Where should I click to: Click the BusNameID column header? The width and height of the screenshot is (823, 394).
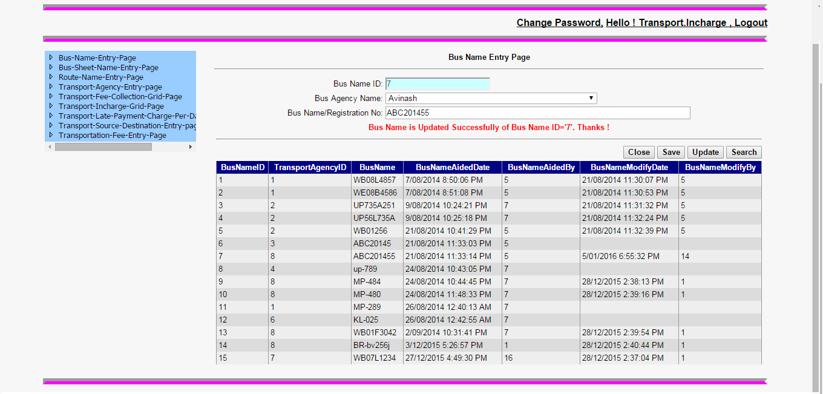(243, 168)
